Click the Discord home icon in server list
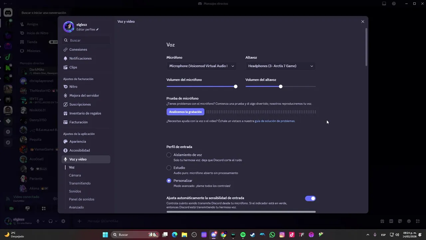The image size is (426, 240). click(8, 13)
